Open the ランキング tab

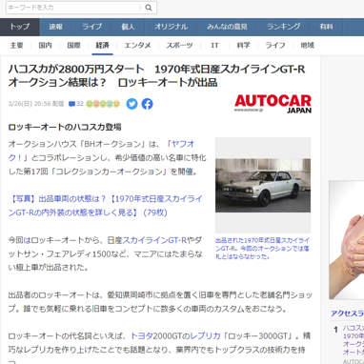click(x=283, y=27)
